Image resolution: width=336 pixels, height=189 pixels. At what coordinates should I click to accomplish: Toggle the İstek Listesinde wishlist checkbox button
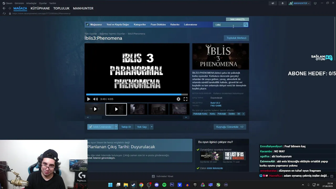101,127
